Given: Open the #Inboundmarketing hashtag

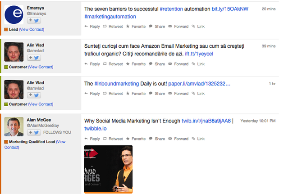Looking at the screenshot, I should tap(117, 84).
